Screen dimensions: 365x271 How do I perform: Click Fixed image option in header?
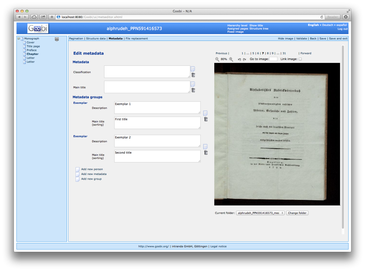pyautogui.click(x=235, y=32)
